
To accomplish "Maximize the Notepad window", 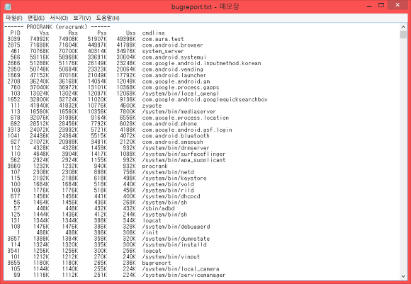I will [x=381, y=6].
